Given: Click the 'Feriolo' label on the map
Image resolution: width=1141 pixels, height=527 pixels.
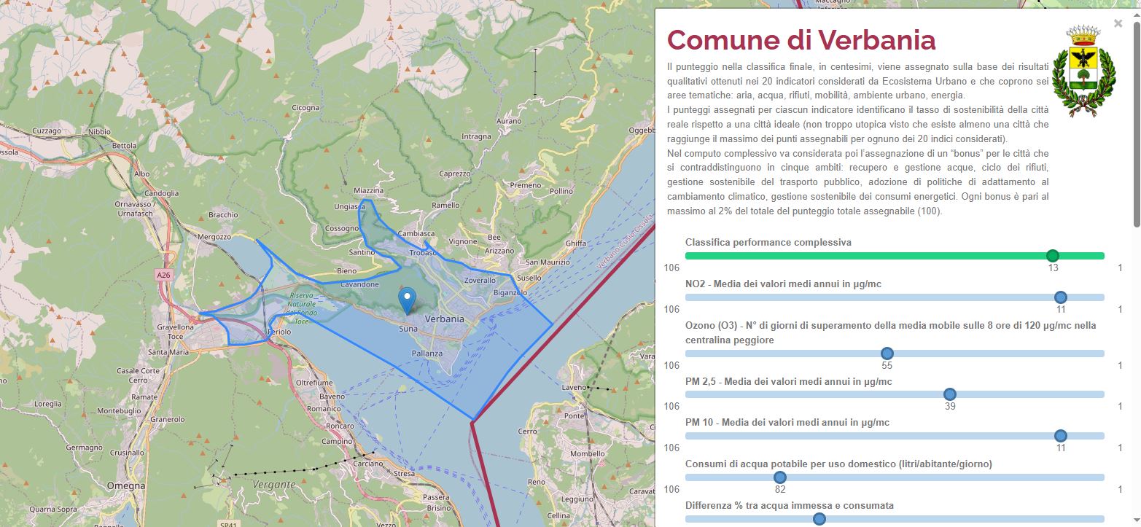Looking at the screenshot, I should point(279,332).
